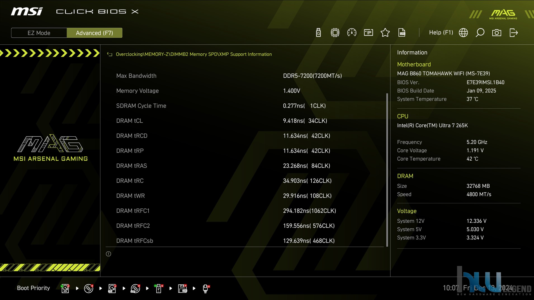Select the hard disk boot device icon
This screenshot has width=534, height=300.
click(x=65, y=288)
